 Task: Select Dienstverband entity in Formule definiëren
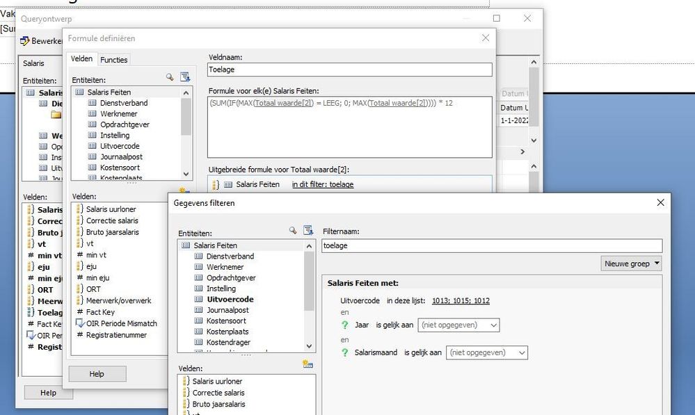pyautogui.click(x=124, y=103)
